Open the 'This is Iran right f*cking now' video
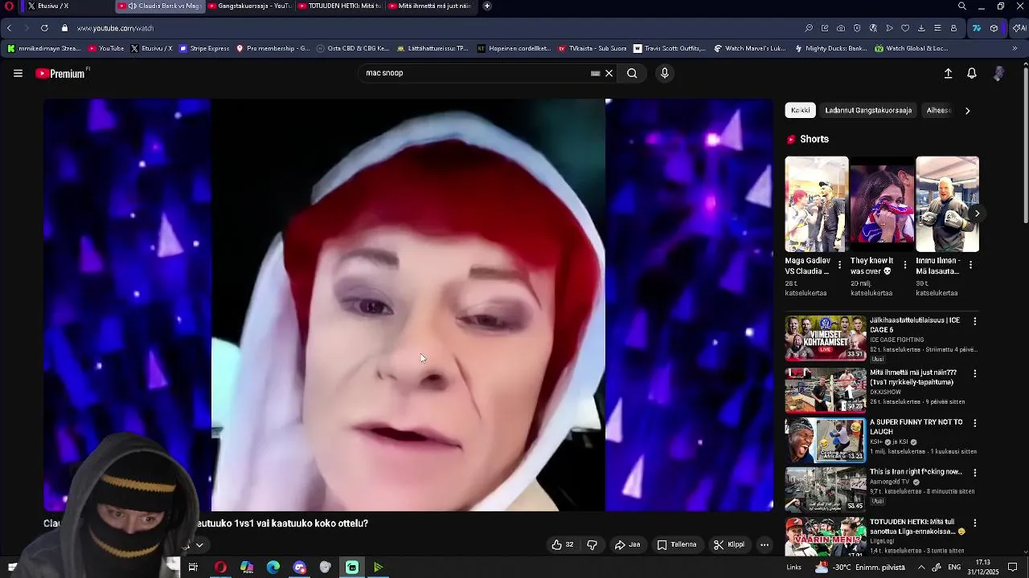The image size is (1029, 578). coord(916,472)
